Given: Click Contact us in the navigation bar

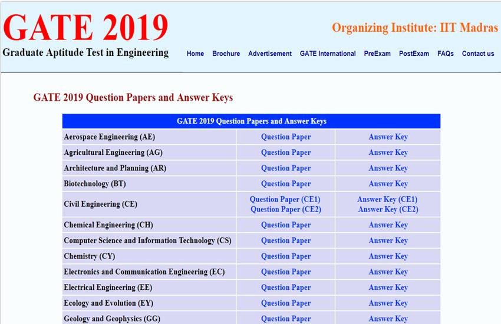Looking at the screenshot, I should coord(477,54).
